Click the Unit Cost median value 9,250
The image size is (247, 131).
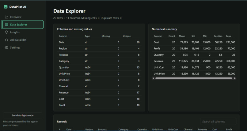point(219,67)
